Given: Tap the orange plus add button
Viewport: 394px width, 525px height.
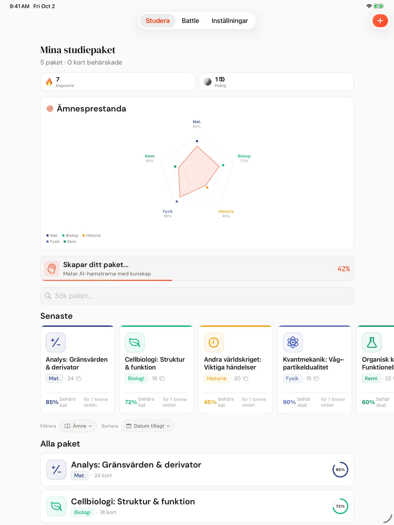Looking at the screenshot, I should tap(380, 21).
